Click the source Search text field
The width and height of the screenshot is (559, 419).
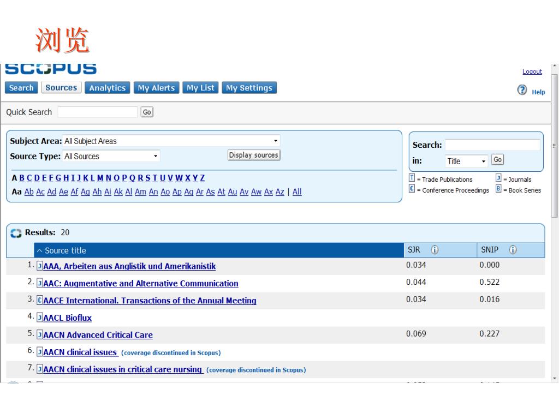(x=492, y=145)
